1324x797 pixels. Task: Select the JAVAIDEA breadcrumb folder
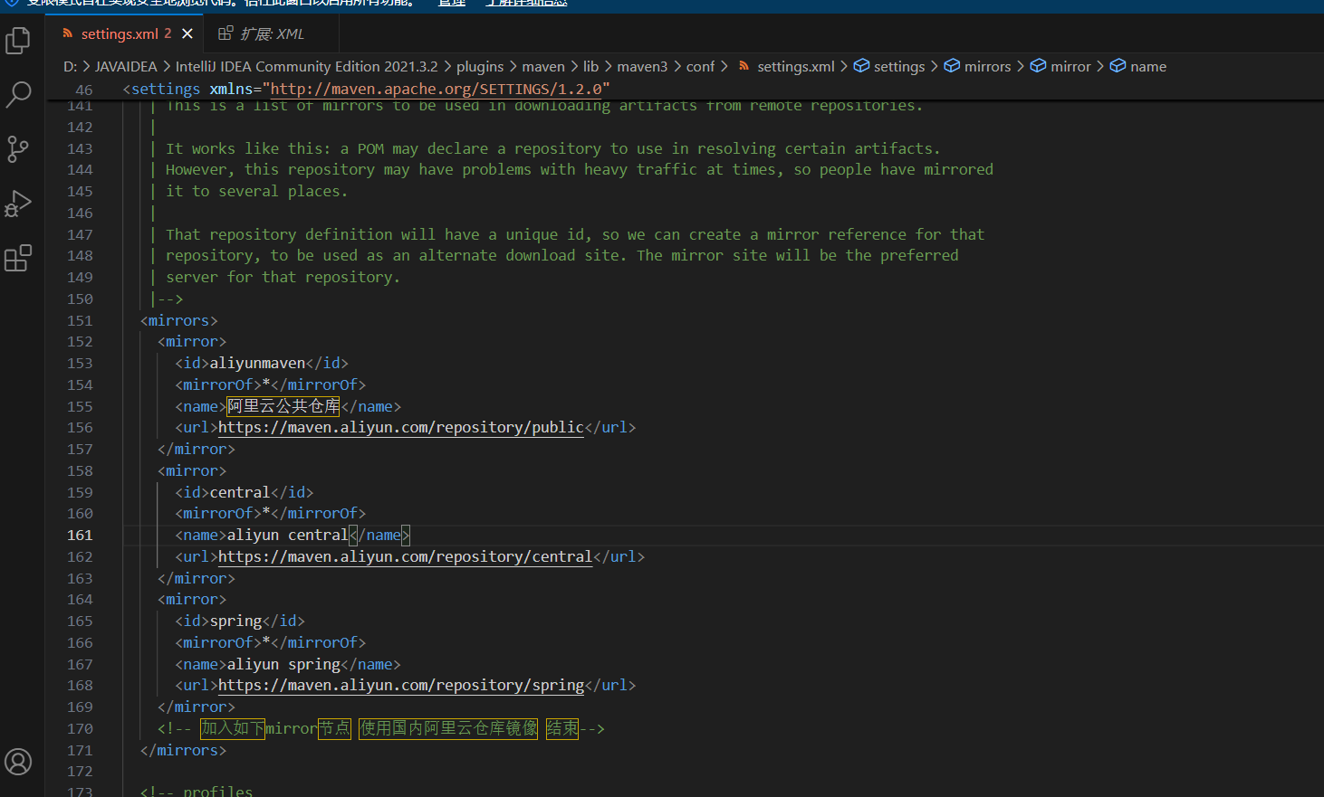click(126, 66)
